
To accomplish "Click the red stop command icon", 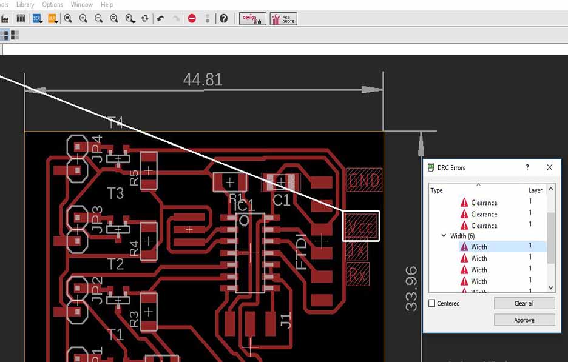I will click(192, 18).
